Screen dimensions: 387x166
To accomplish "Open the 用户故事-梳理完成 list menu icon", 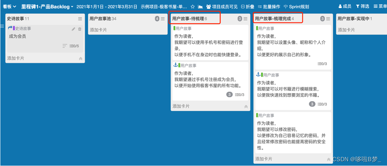I will pyautogui.click(x=328, y=19).
